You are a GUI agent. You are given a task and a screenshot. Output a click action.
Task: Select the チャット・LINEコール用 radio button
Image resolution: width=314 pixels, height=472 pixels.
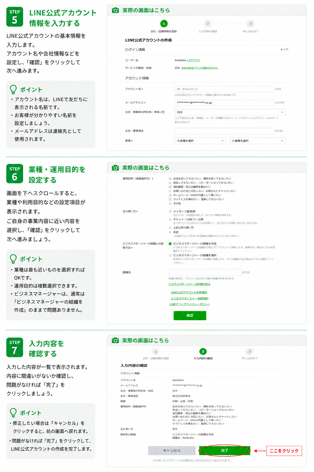[170, 219]
